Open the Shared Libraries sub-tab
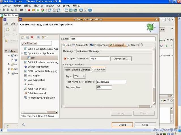Image resolution: width=181 pixels, height=135 pixels. 81,70
